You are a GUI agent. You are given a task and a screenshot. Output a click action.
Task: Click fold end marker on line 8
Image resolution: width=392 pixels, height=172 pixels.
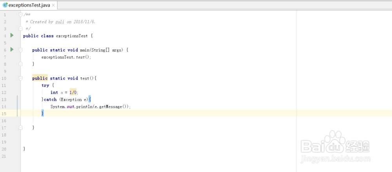(21, 64)
